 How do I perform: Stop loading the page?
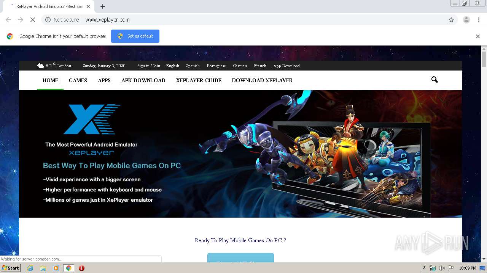coord(33,20)
